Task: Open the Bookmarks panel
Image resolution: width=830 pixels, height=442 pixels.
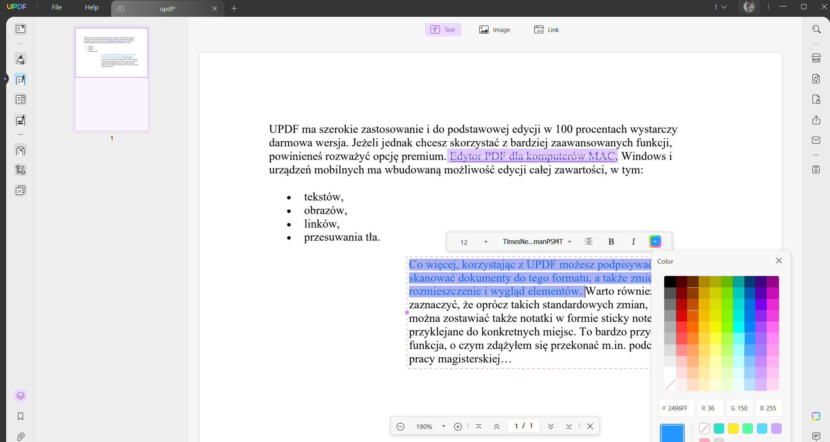Action: [x=21, y=417]
